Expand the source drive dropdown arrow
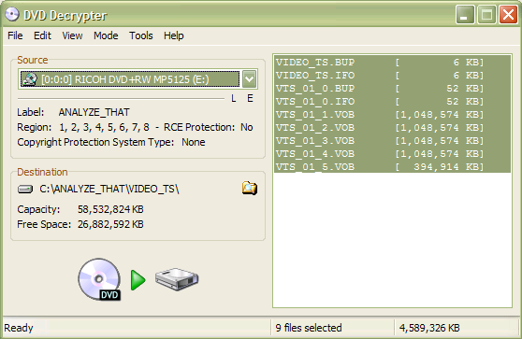Viewport: 522px width, 339px height. pyautogui.click(x=250, y=79)
